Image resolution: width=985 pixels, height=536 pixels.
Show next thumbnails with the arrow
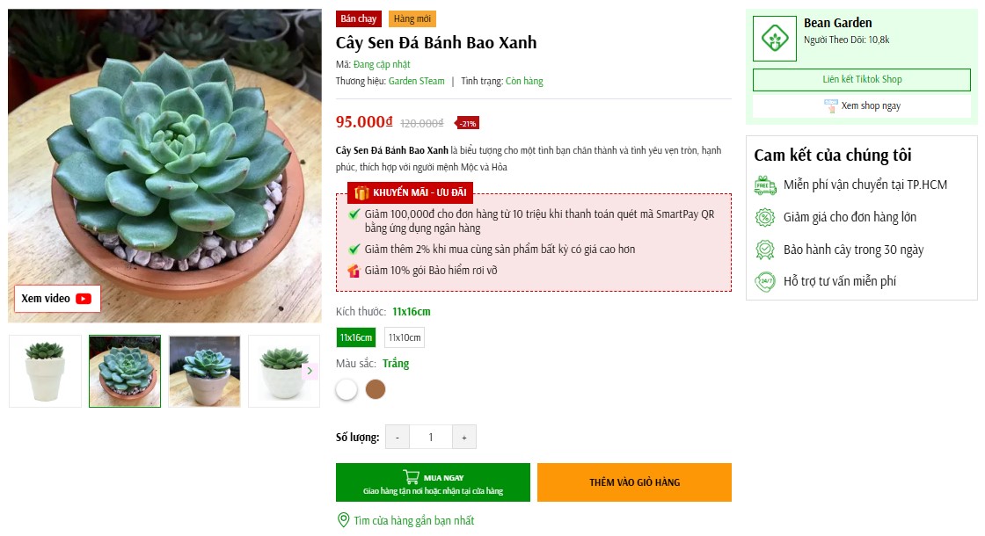pos(310,372)
